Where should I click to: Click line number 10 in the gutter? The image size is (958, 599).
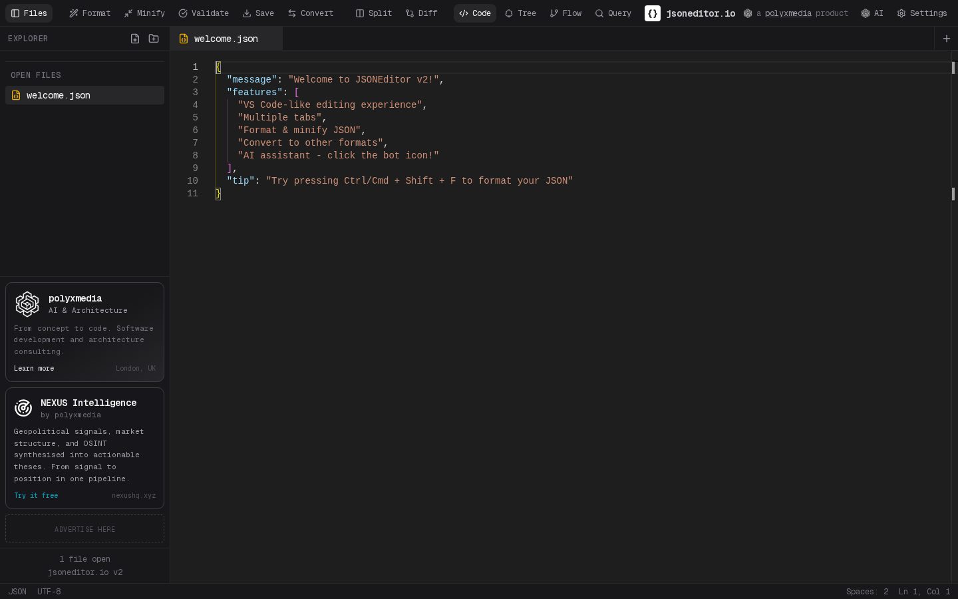tap(192, 181)
